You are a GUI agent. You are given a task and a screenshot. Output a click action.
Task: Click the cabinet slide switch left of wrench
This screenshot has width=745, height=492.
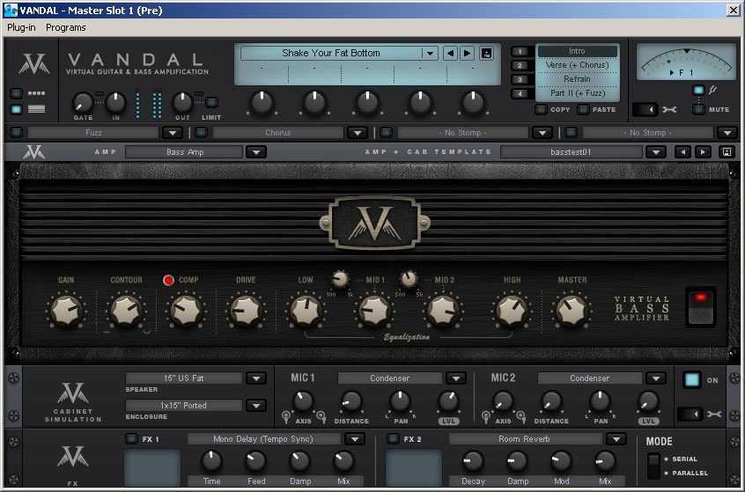690,415
